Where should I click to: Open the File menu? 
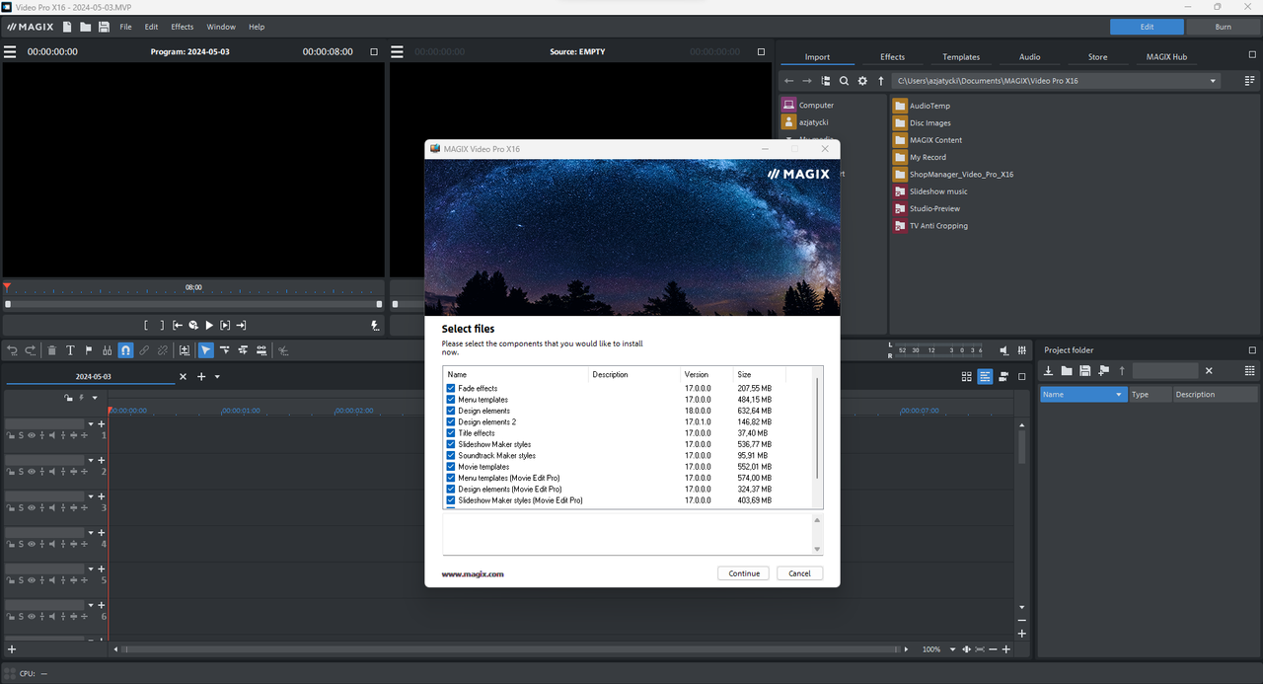coord(125,27)
